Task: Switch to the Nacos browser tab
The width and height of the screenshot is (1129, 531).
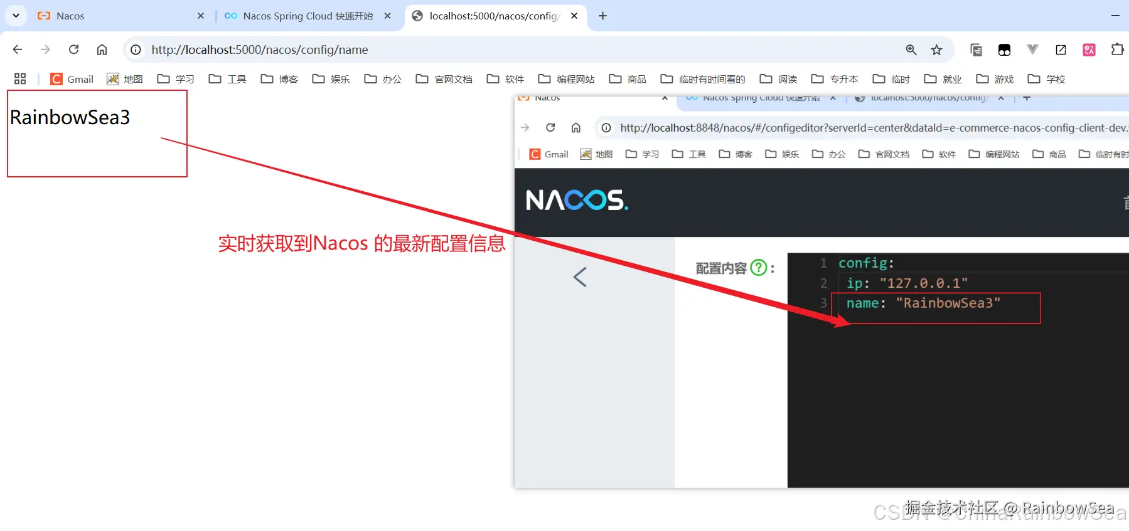Action: click(x=119, y=16)
